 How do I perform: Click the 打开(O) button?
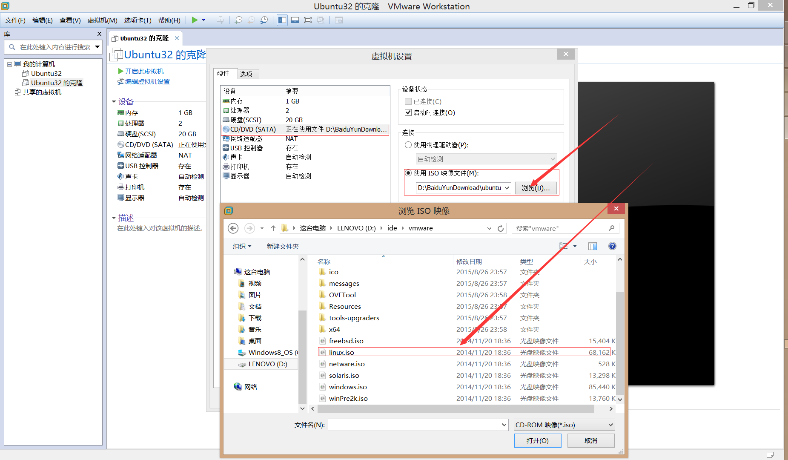(538, 440)
